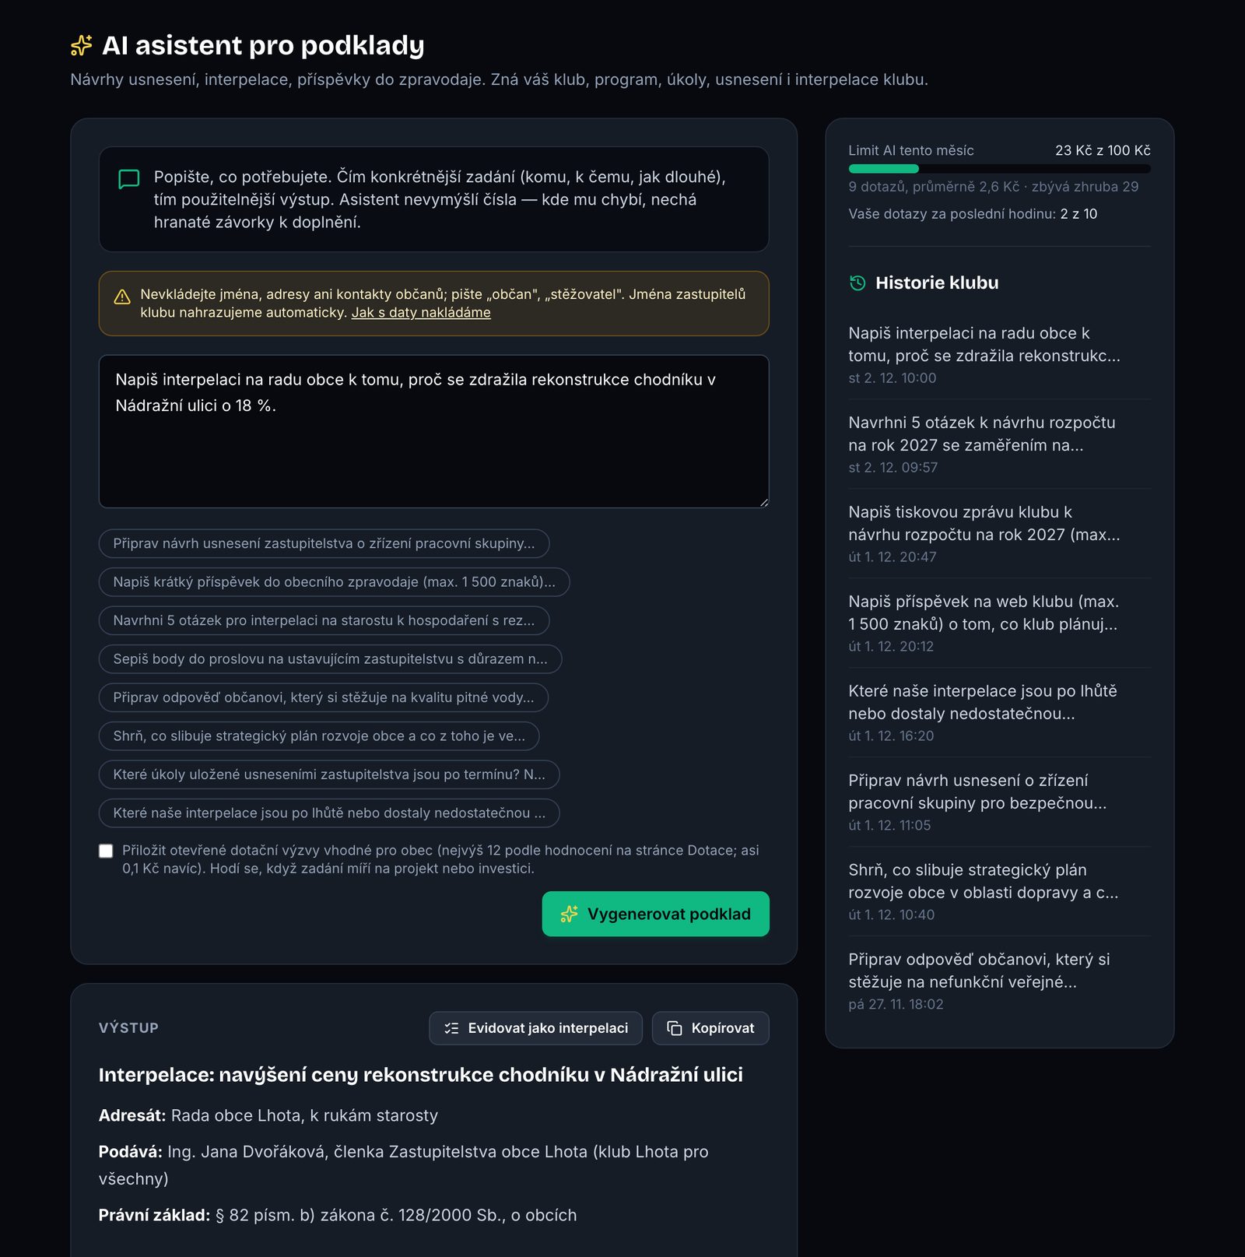Screen dimensions: 1245x1257
Task: Click the AI monthly limit progress bar
Action: click(x=999, y=168)
